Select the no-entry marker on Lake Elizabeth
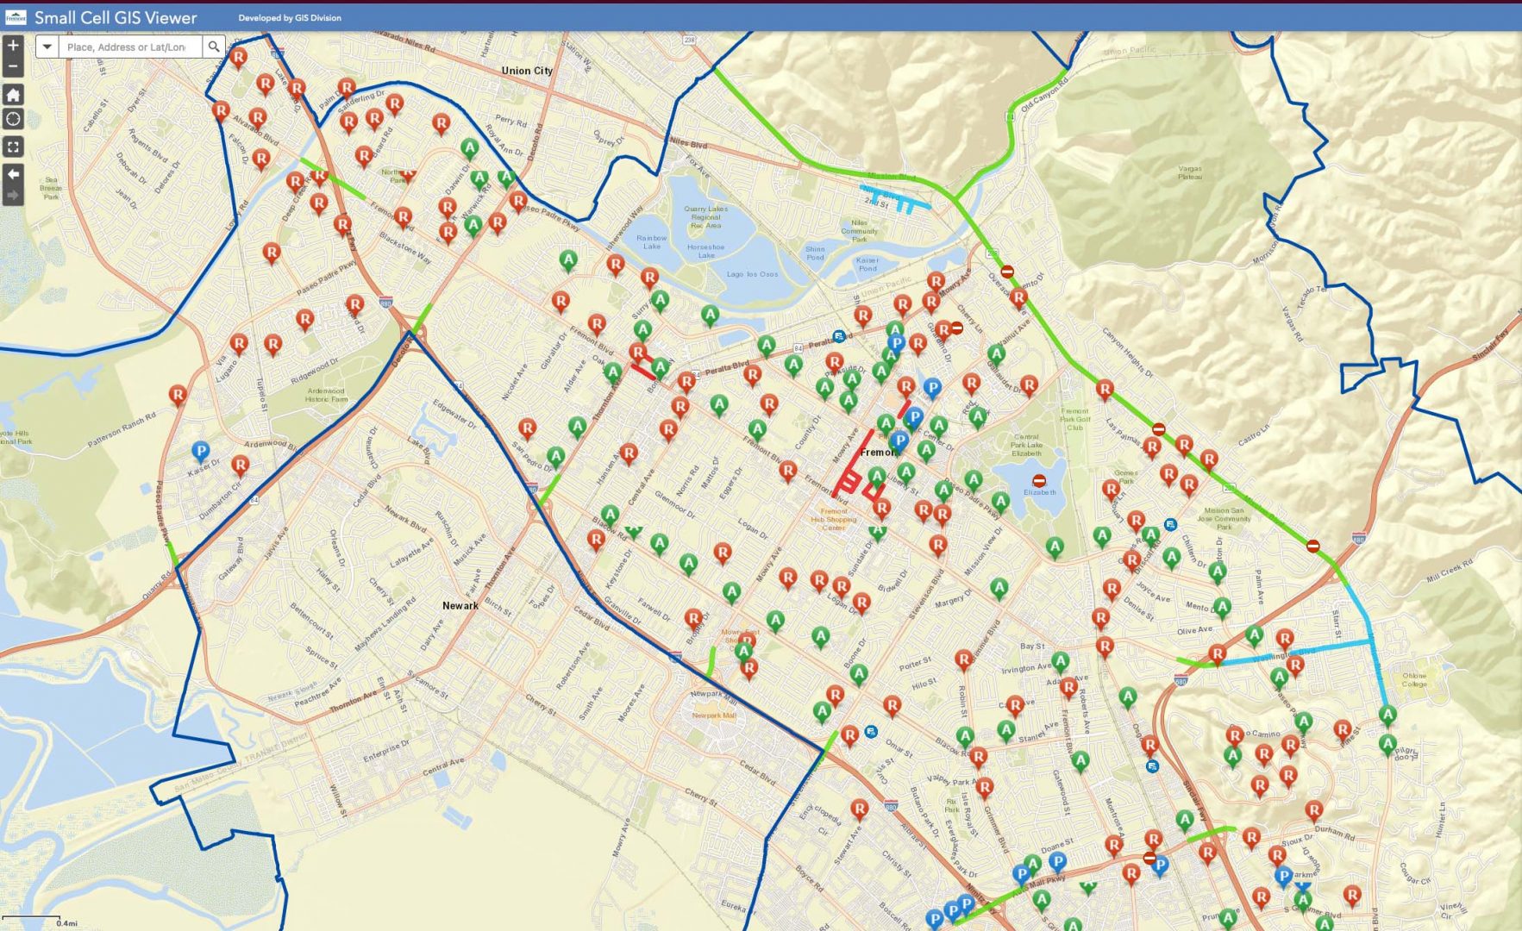The height and width of the screenshot is (931, 1522). 1039,481
